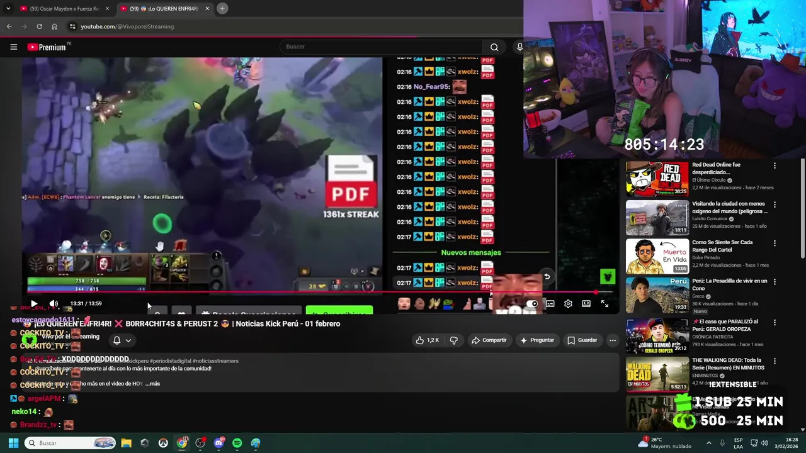Expand the notification options chevron

[x=128, y=340]
